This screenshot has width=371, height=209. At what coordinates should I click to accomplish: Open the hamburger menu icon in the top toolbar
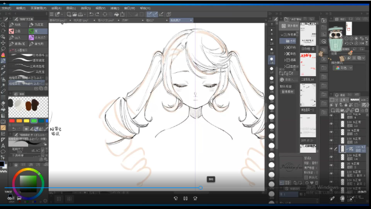click(51, 14)
